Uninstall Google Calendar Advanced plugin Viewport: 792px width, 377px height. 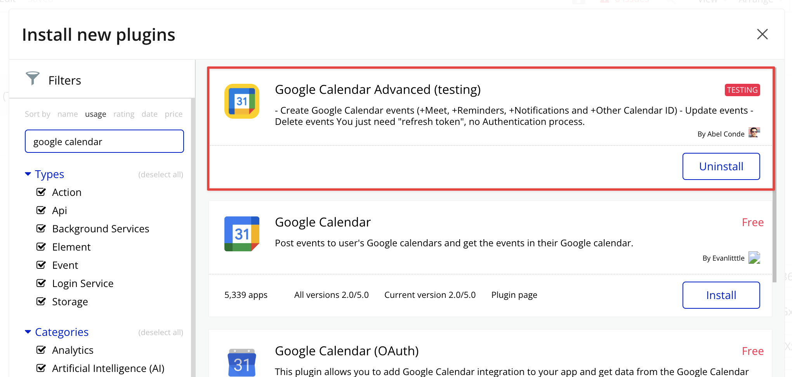(x=721, y=166)
